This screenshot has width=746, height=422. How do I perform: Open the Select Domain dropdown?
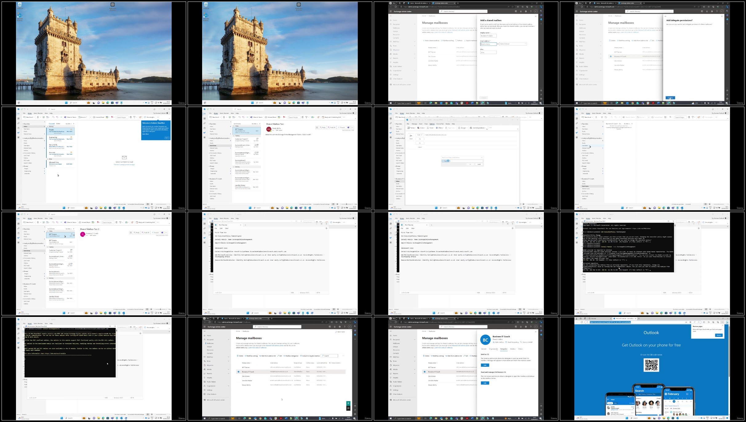coord(513,44)
